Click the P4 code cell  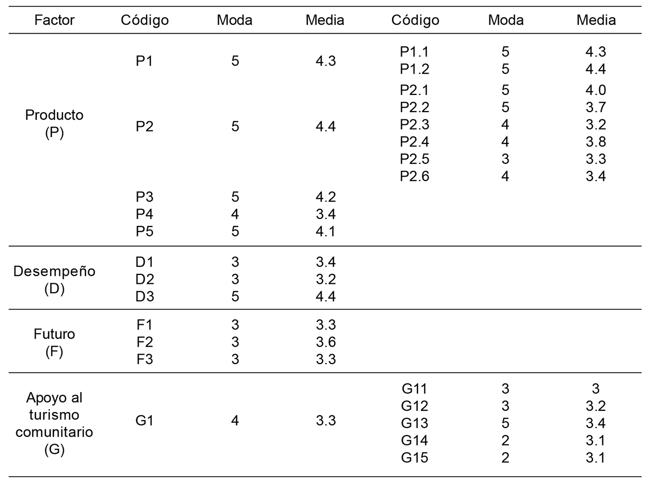tap(144, 214)
